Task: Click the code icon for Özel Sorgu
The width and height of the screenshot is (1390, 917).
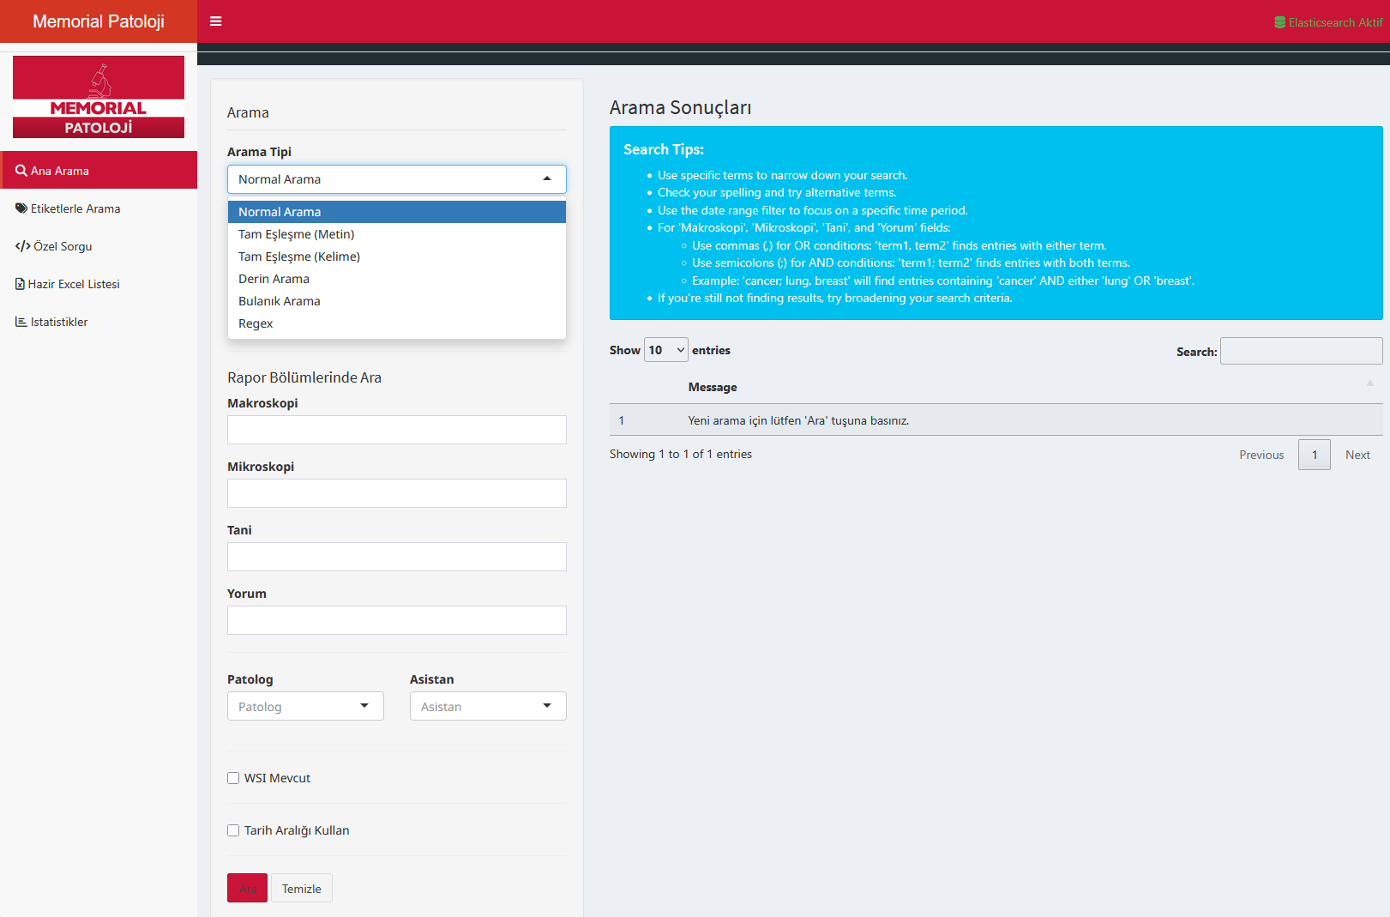Action: pos(22,246)
